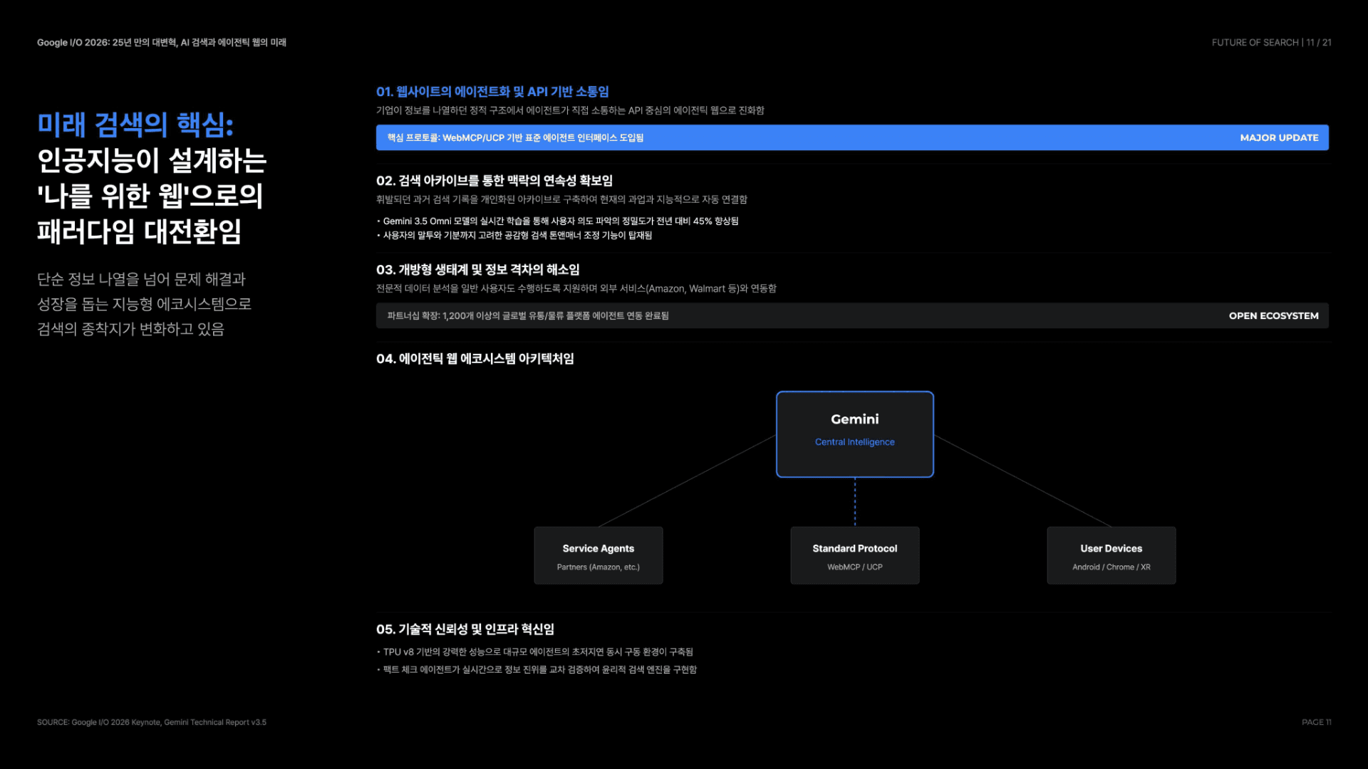Click the SOURCE Google I/O 2026 Keynote footer

coord(152,722)
